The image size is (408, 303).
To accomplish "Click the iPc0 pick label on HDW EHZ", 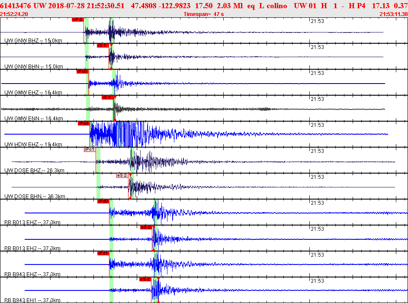I will tap(84, 124).
